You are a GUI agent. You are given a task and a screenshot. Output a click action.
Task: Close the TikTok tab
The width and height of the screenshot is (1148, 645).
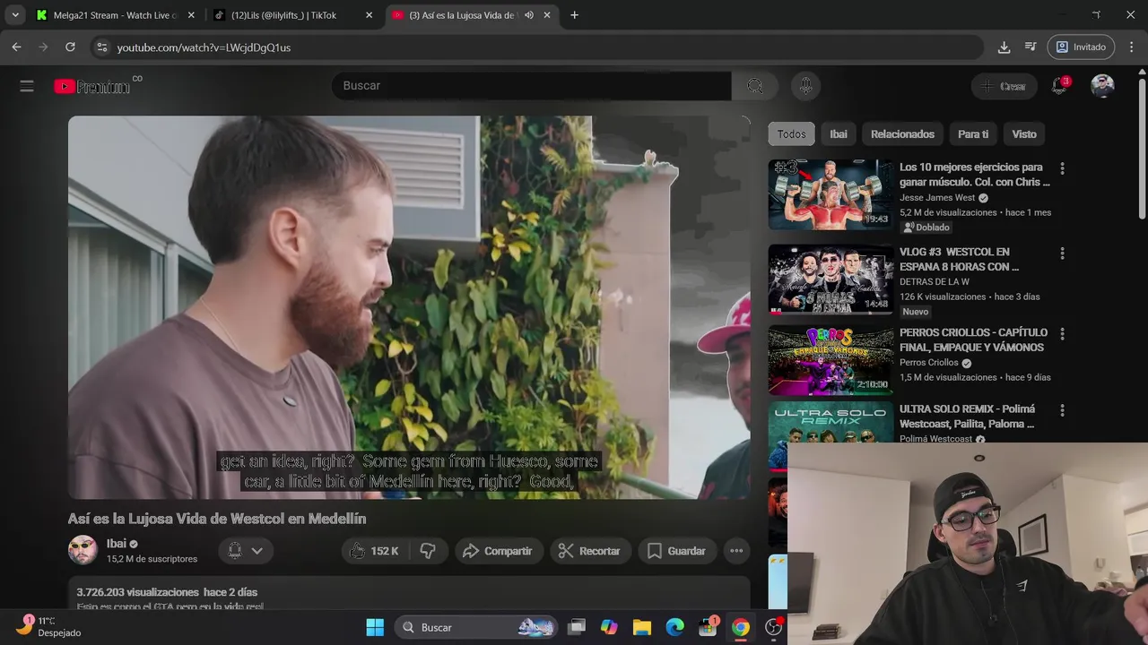click(x=369, y=15)
